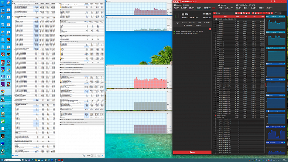Click the red Stop test button in OCCT

point(192,152)
